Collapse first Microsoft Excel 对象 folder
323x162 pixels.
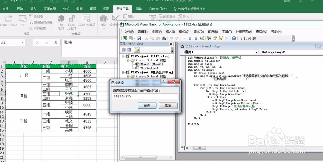tap(128, 60)
